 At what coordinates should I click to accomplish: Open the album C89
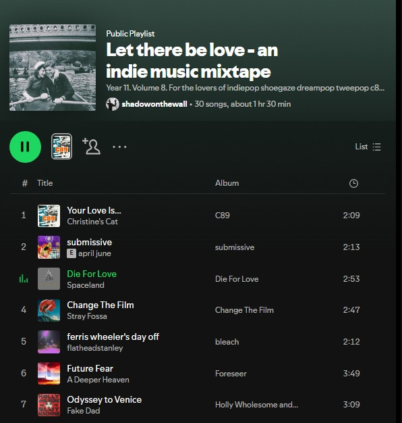coord(223,216)
